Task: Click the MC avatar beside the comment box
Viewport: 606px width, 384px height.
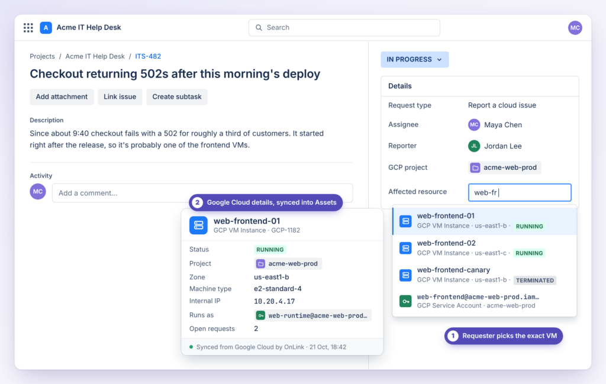Action: coord(38,192)
